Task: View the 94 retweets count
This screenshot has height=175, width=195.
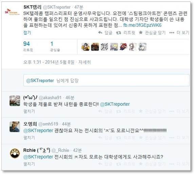Action: click(x=28, y=46)
